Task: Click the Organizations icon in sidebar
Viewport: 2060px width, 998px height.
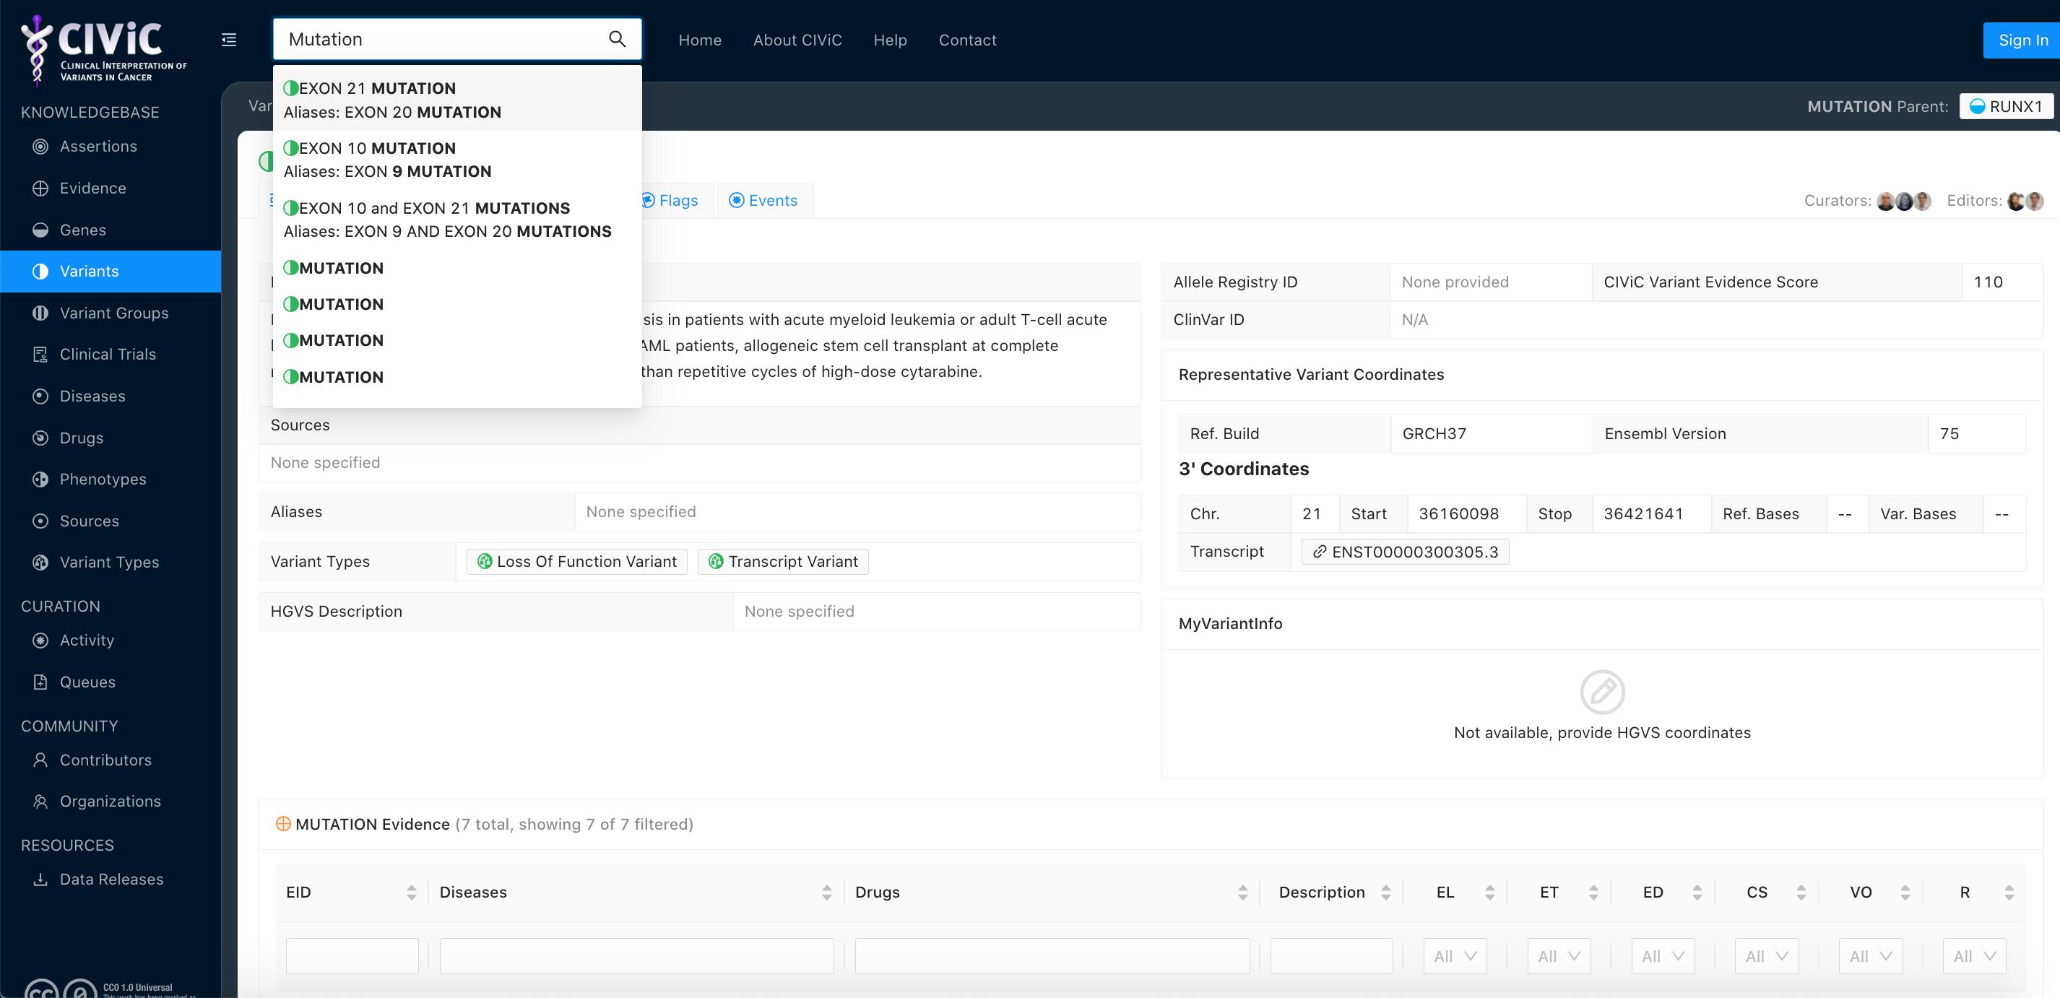Action: [40, 802]
